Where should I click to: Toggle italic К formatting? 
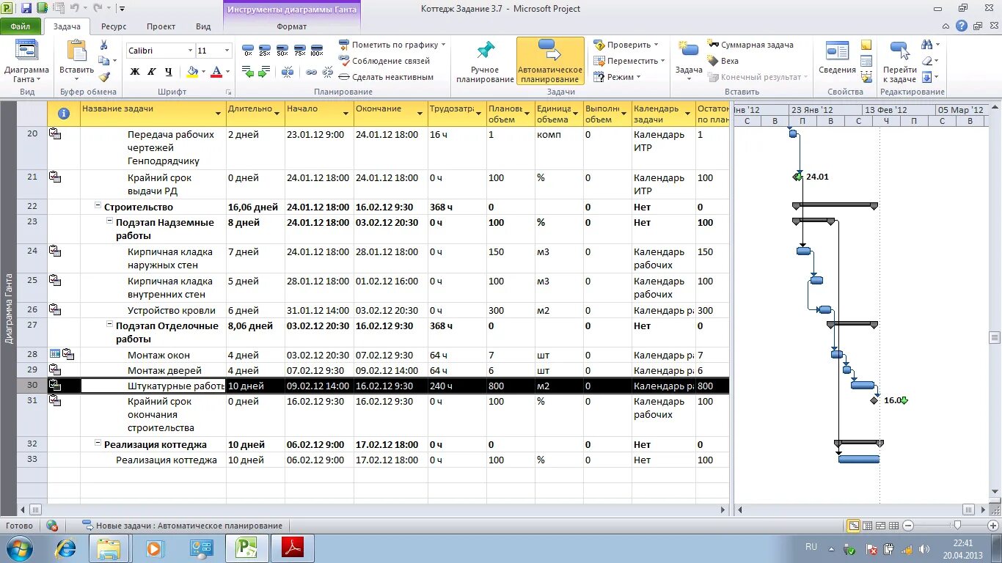(x=152, y=72)
